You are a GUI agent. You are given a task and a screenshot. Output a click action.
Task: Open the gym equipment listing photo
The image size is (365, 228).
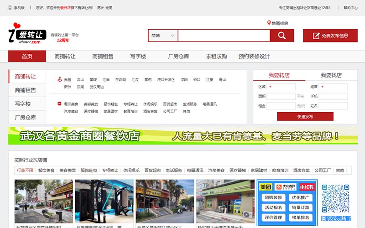click(104, 201)
